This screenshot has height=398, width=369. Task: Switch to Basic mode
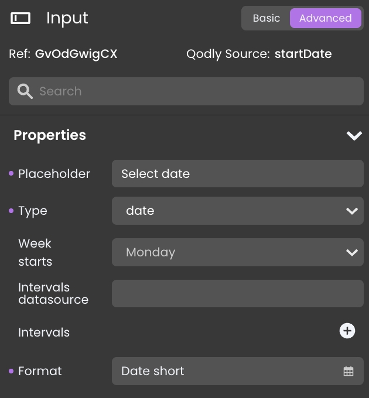tap(266, 18)
